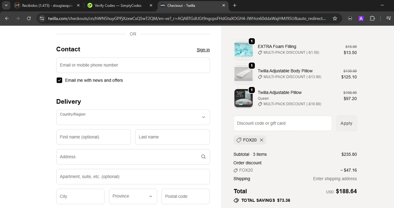The height and width of the screenshot is (208, 394).
Task: Minimize the browser window
Action: 382,5
